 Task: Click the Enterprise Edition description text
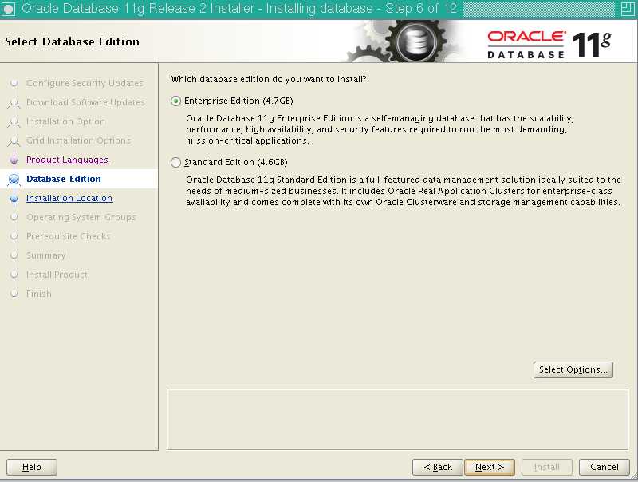(380, 129)
